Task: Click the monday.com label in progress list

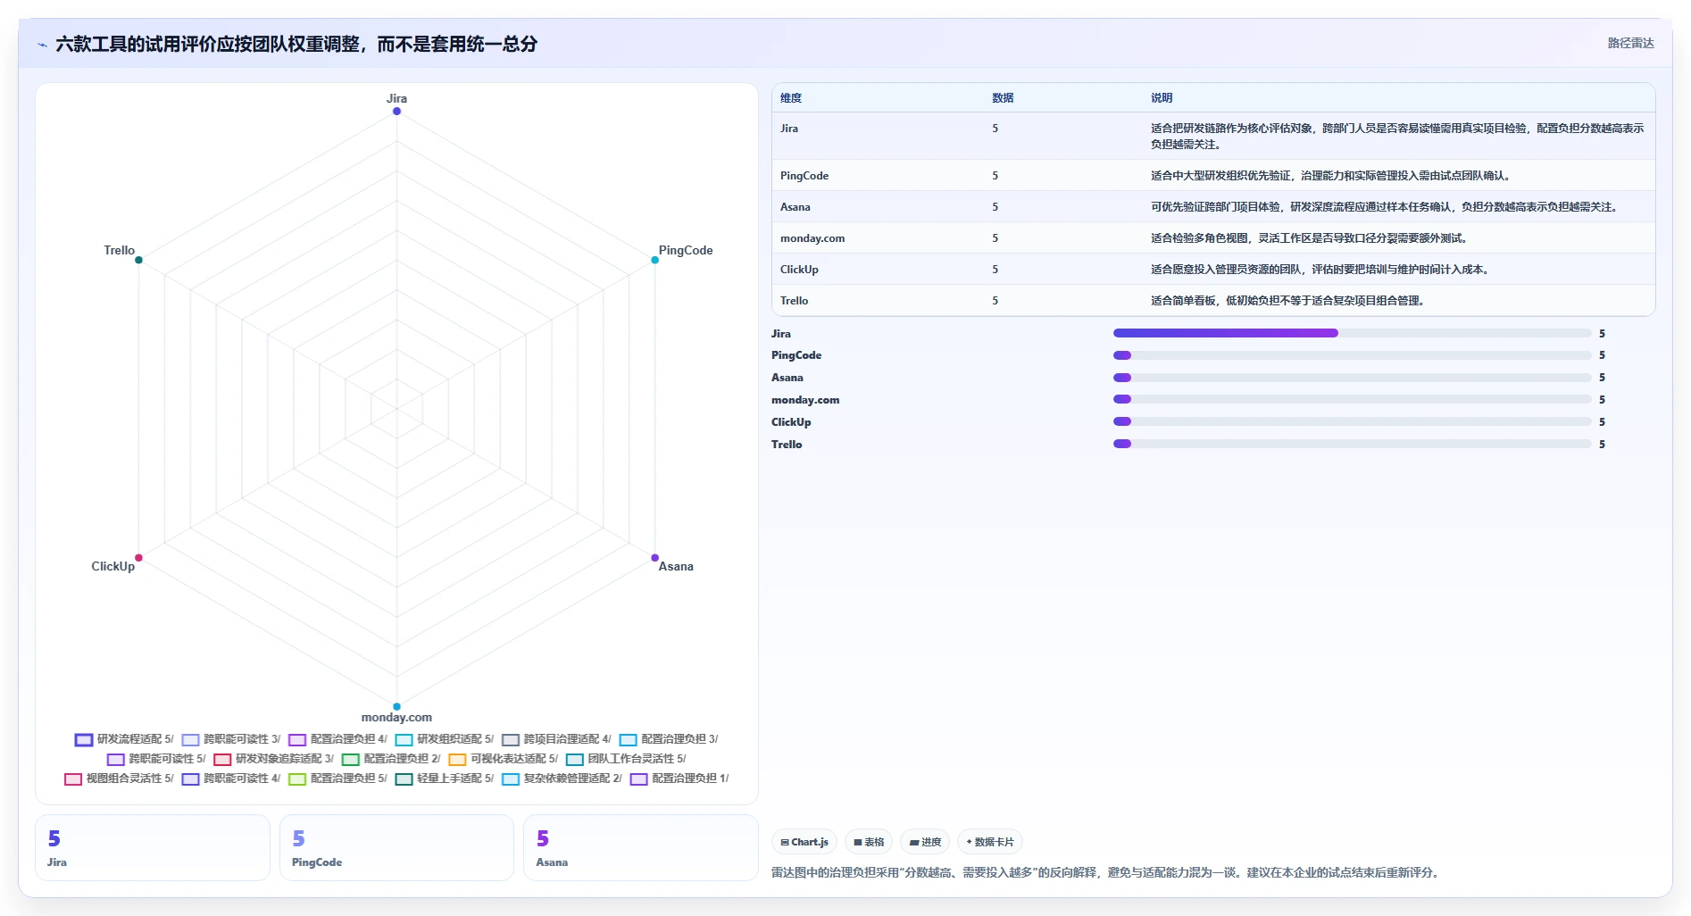Action: tap(805, 400)
